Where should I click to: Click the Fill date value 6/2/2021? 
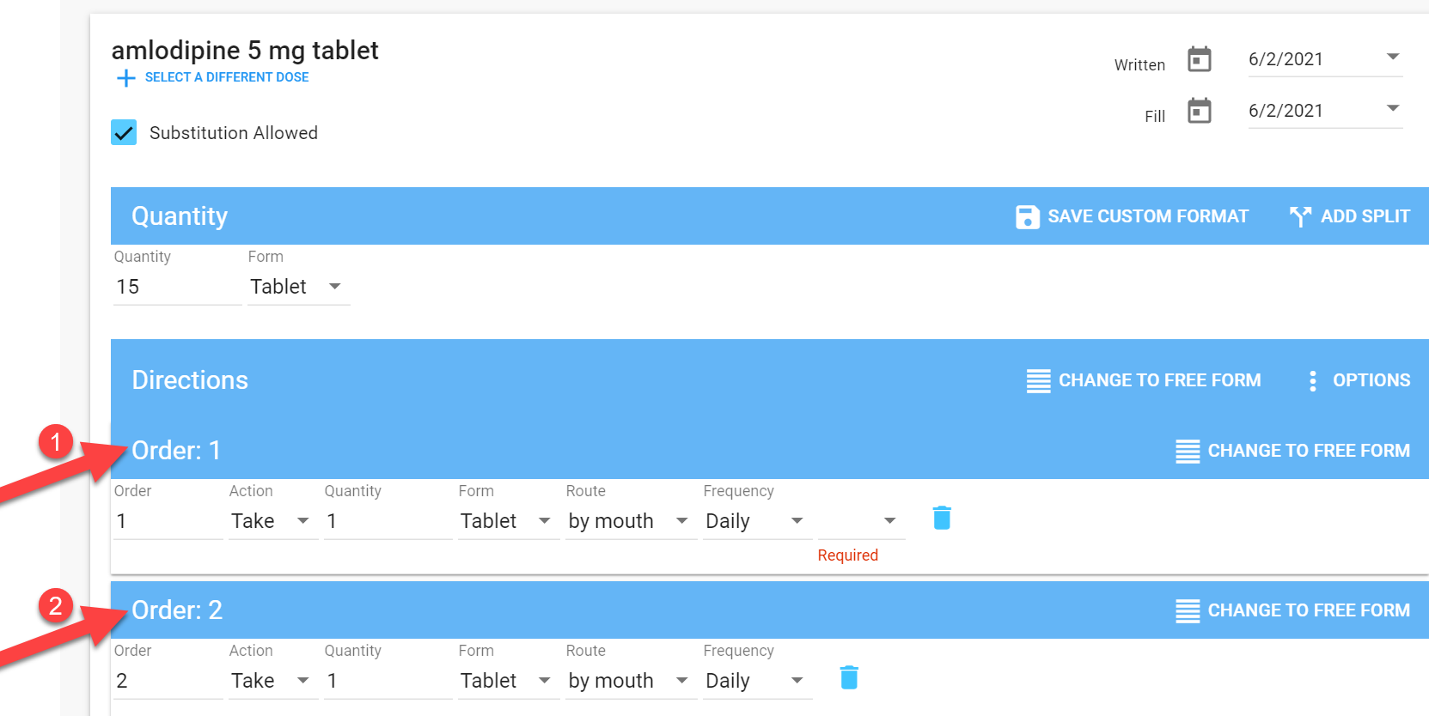pos(1285,111)
